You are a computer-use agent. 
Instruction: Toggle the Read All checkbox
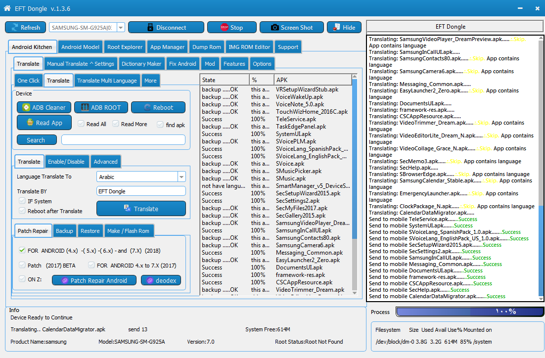(x=81, y=124)
